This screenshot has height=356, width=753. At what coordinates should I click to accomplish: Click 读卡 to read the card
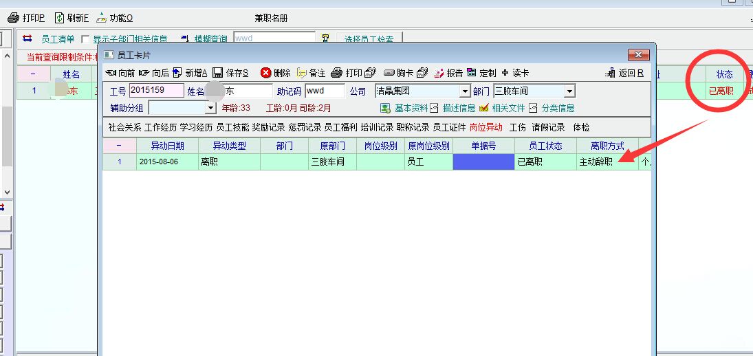(515, 73)
